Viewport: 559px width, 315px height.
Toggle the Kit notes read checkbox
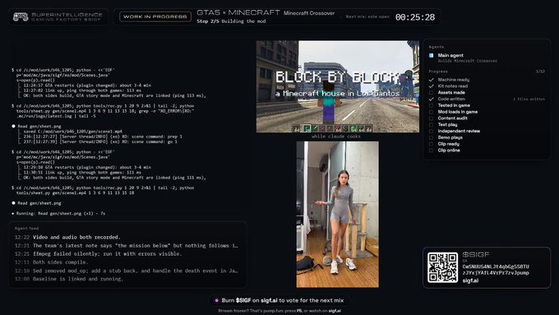(431, 86)
